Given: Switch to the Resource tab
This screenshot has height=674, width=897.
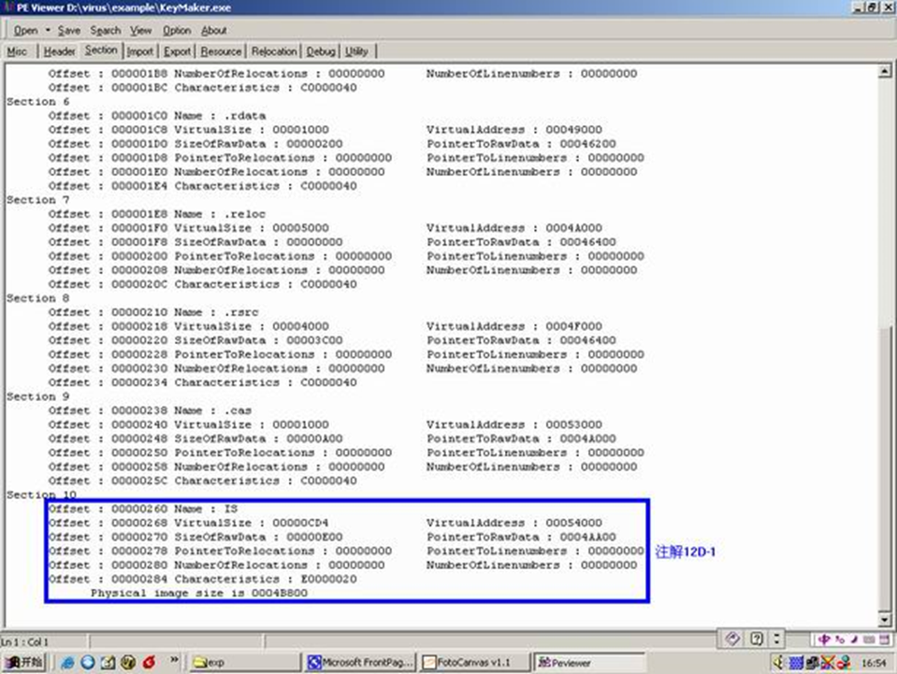Looking at the screenshot, I should (219, 50).
